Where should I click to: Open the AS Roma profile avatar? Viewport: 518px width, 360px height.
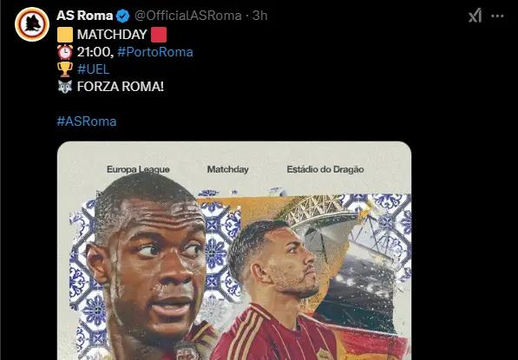click(32, 24)
